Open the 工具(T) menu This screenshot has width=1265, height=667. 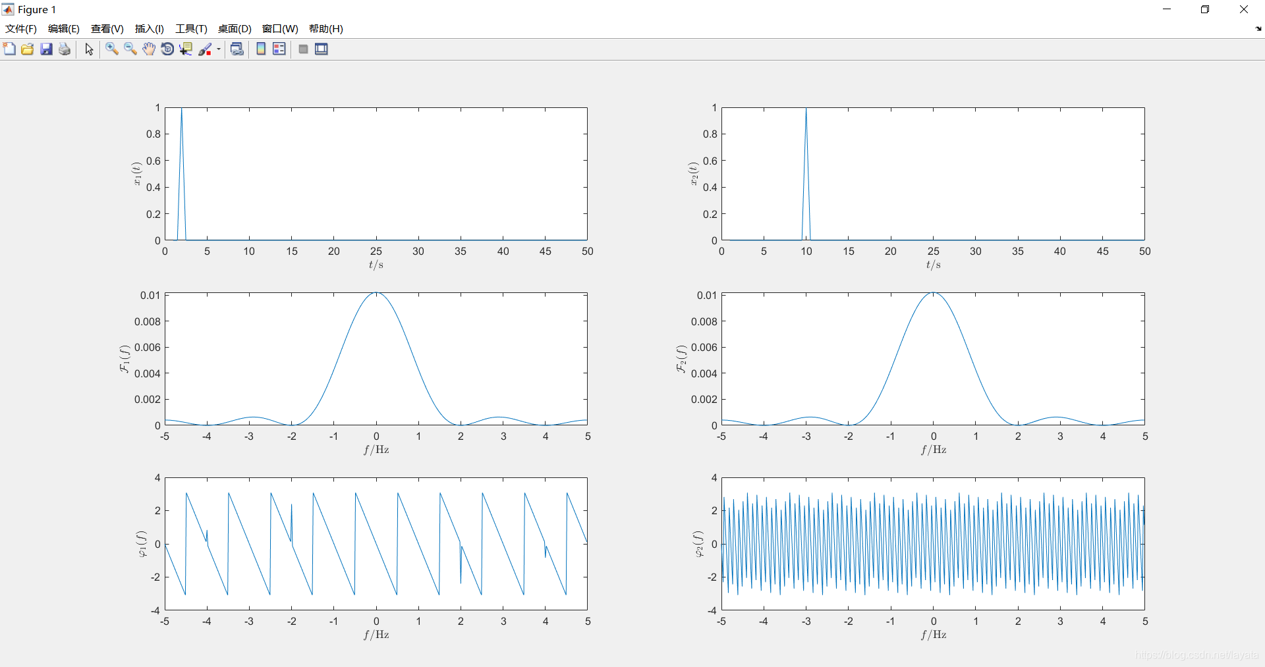(x=191, y=29)
